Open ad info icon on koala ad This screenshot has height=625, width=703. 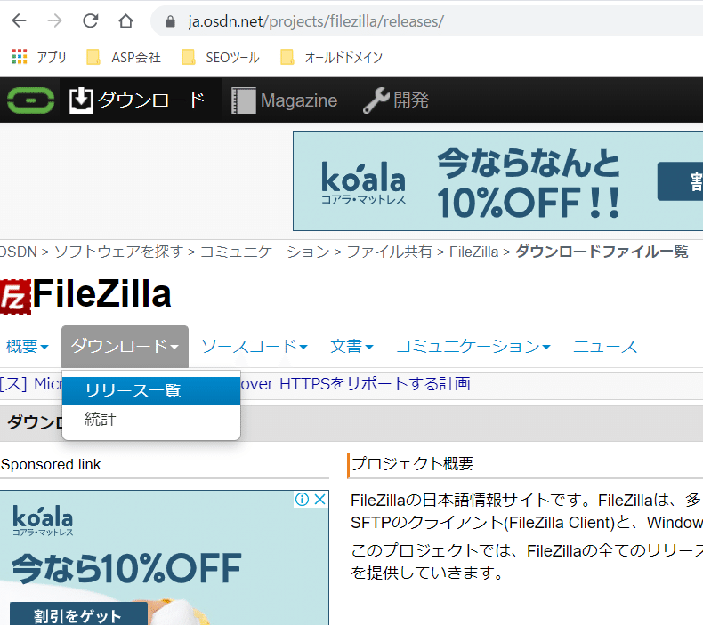[303, 499]
